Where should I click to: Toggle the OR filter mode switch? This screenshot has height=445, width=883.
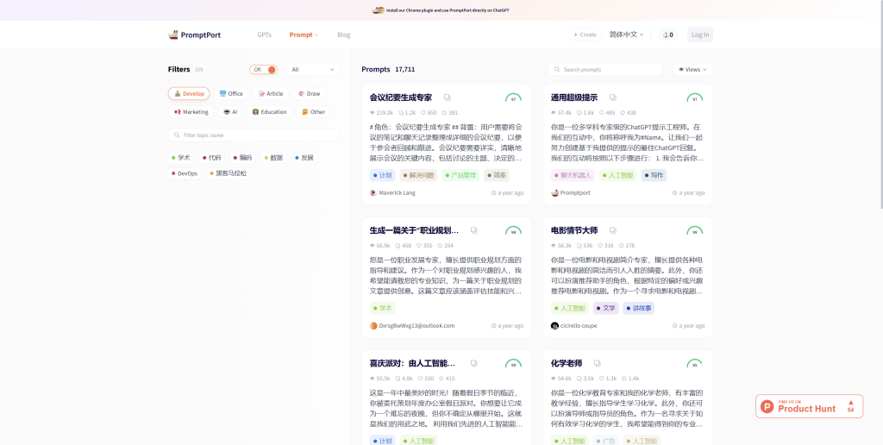(x=264, y=69)
